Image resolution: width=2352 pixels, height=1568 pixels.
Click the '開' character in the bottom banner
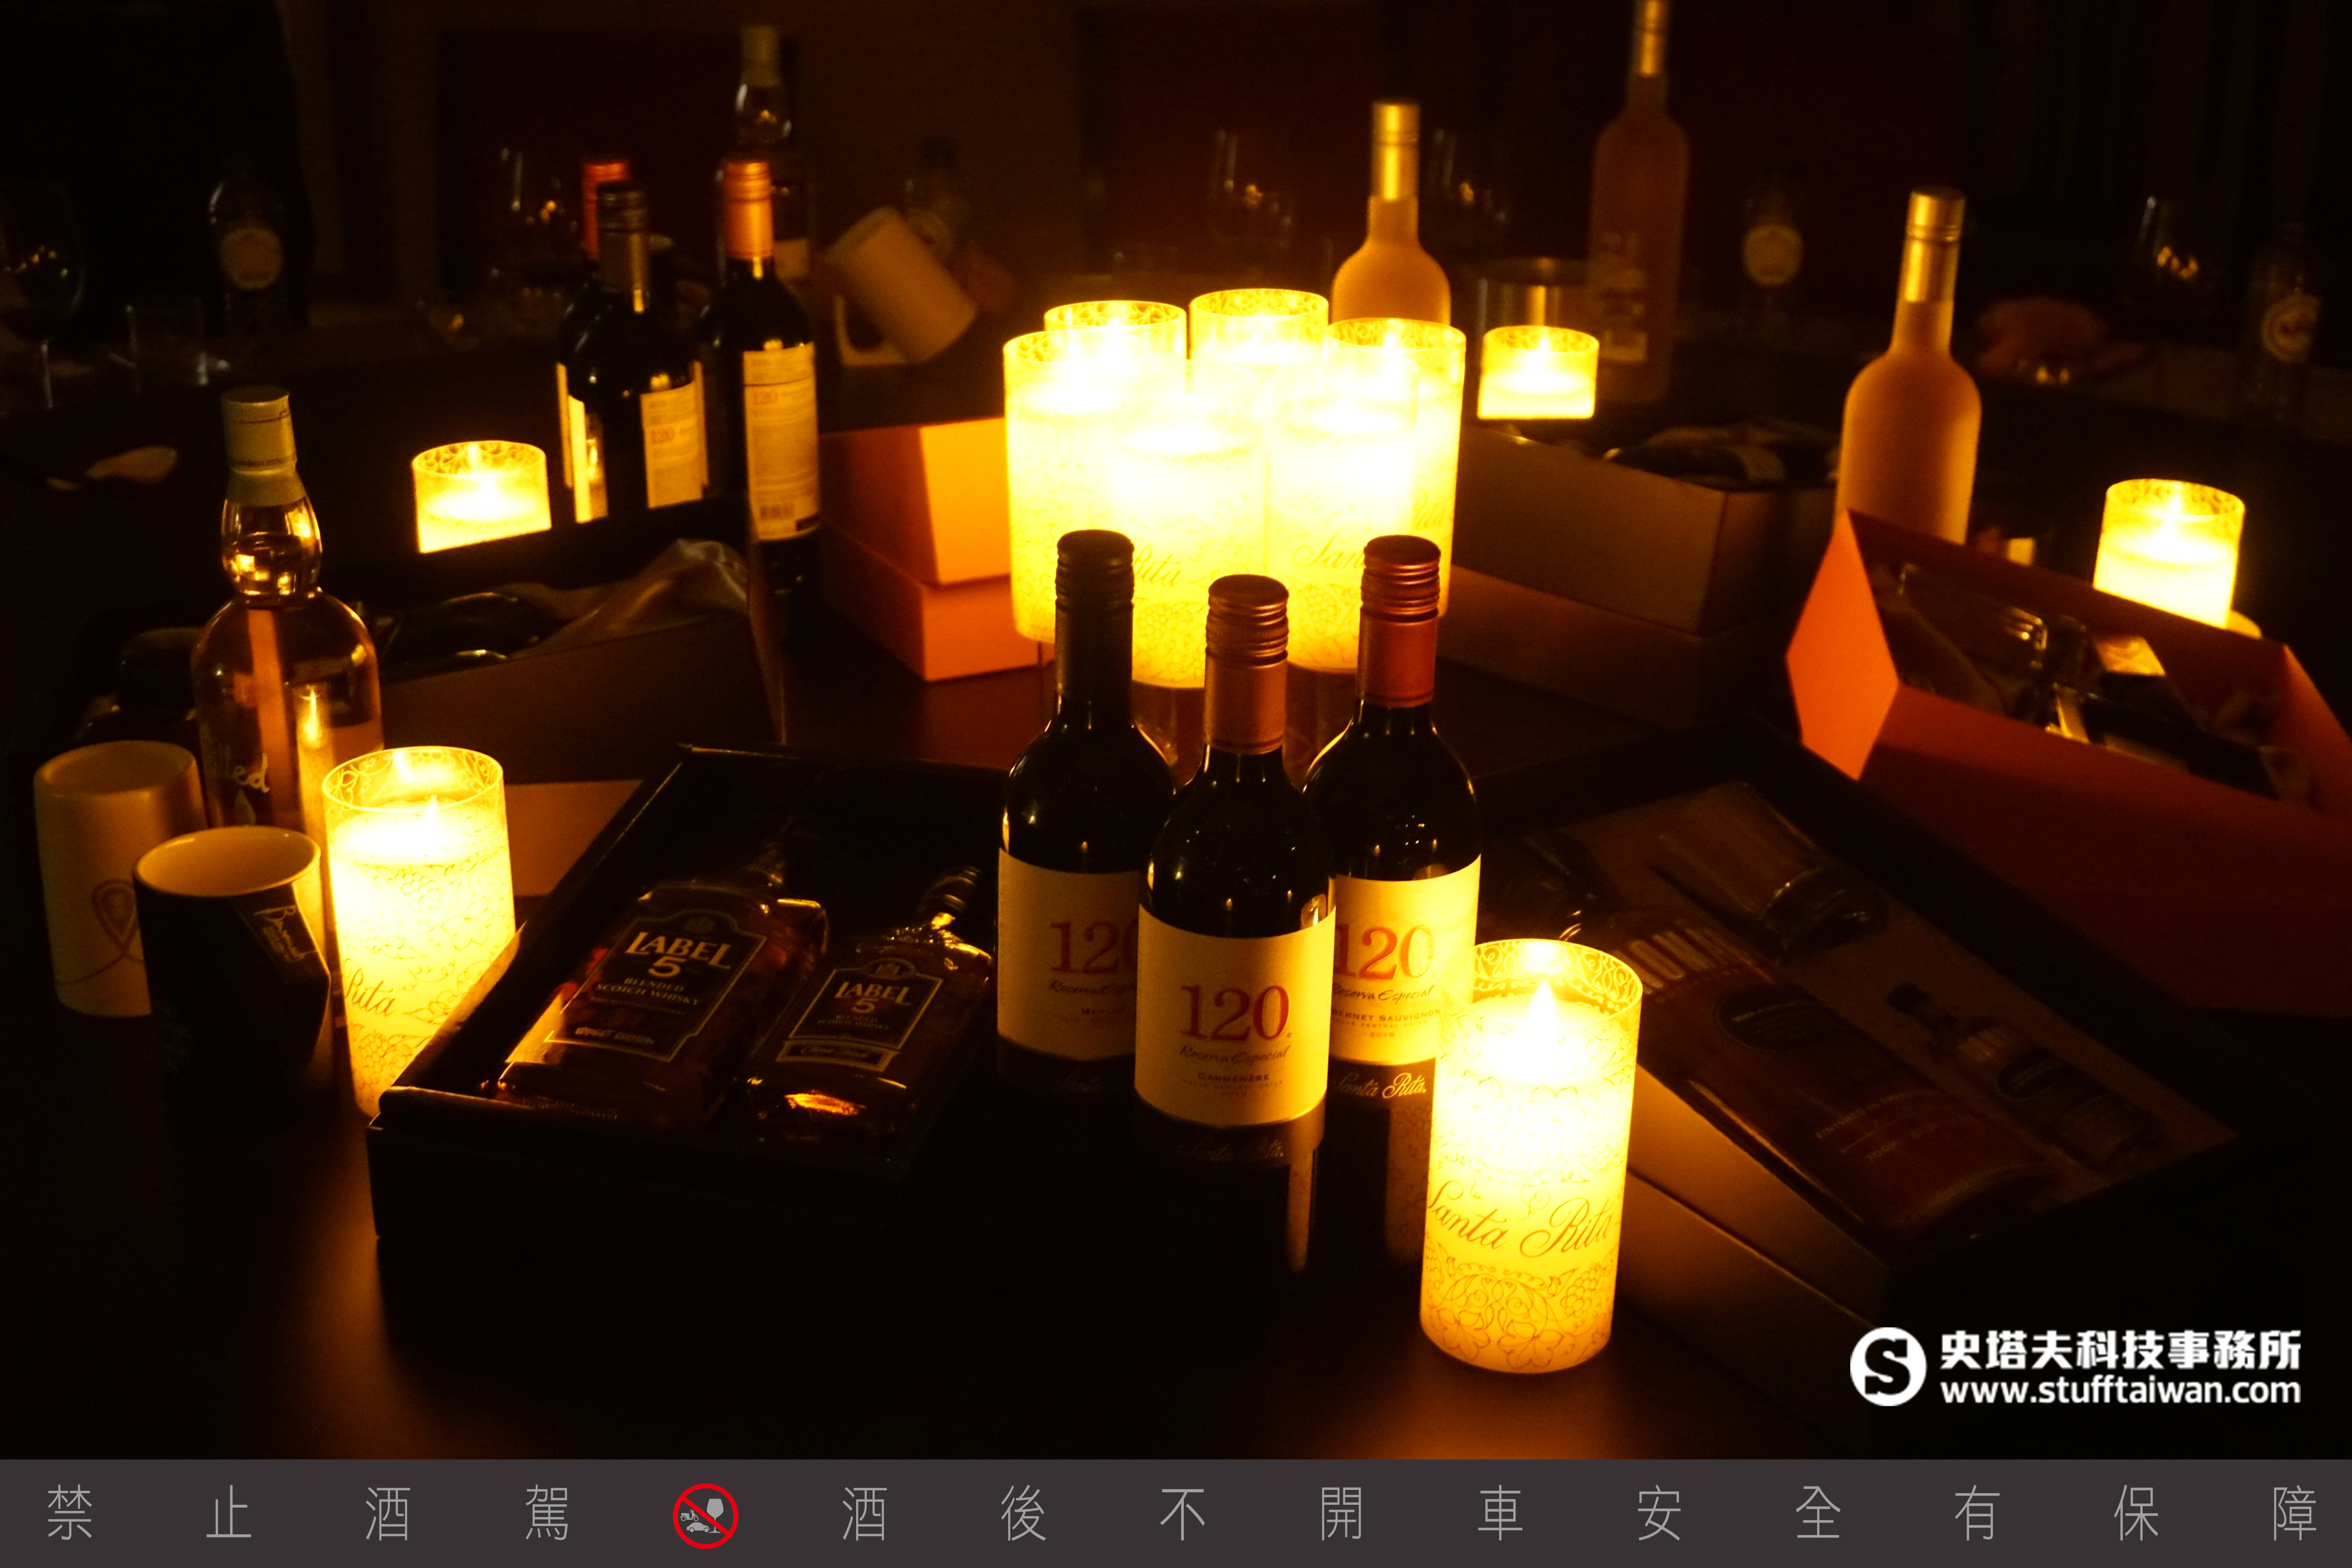click(1342, 1514)
